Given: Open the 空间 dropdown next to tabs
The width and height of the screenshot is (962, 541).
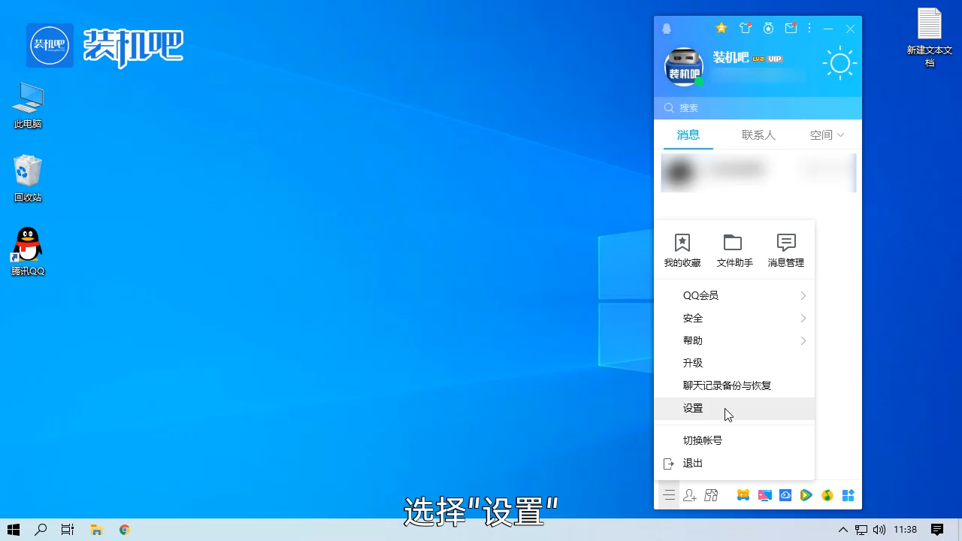Looking at the screenshot, I should tap(825, 134).
